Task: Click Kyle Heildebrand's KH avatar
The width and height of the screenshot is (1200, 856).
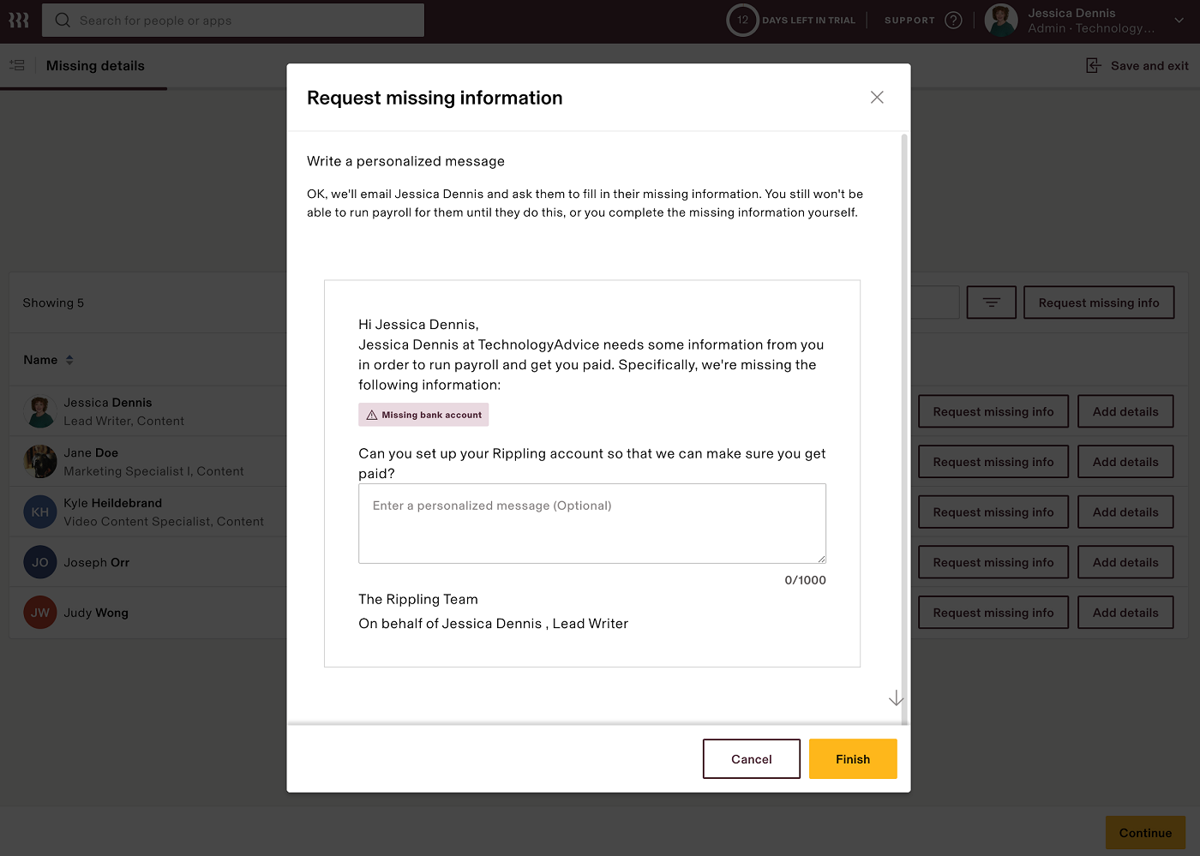Action: click(x=40, y=512)
